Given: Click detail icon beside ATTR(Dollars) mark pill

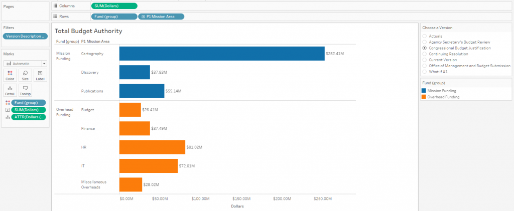Looking at the screenshot, I should point(8,117).
